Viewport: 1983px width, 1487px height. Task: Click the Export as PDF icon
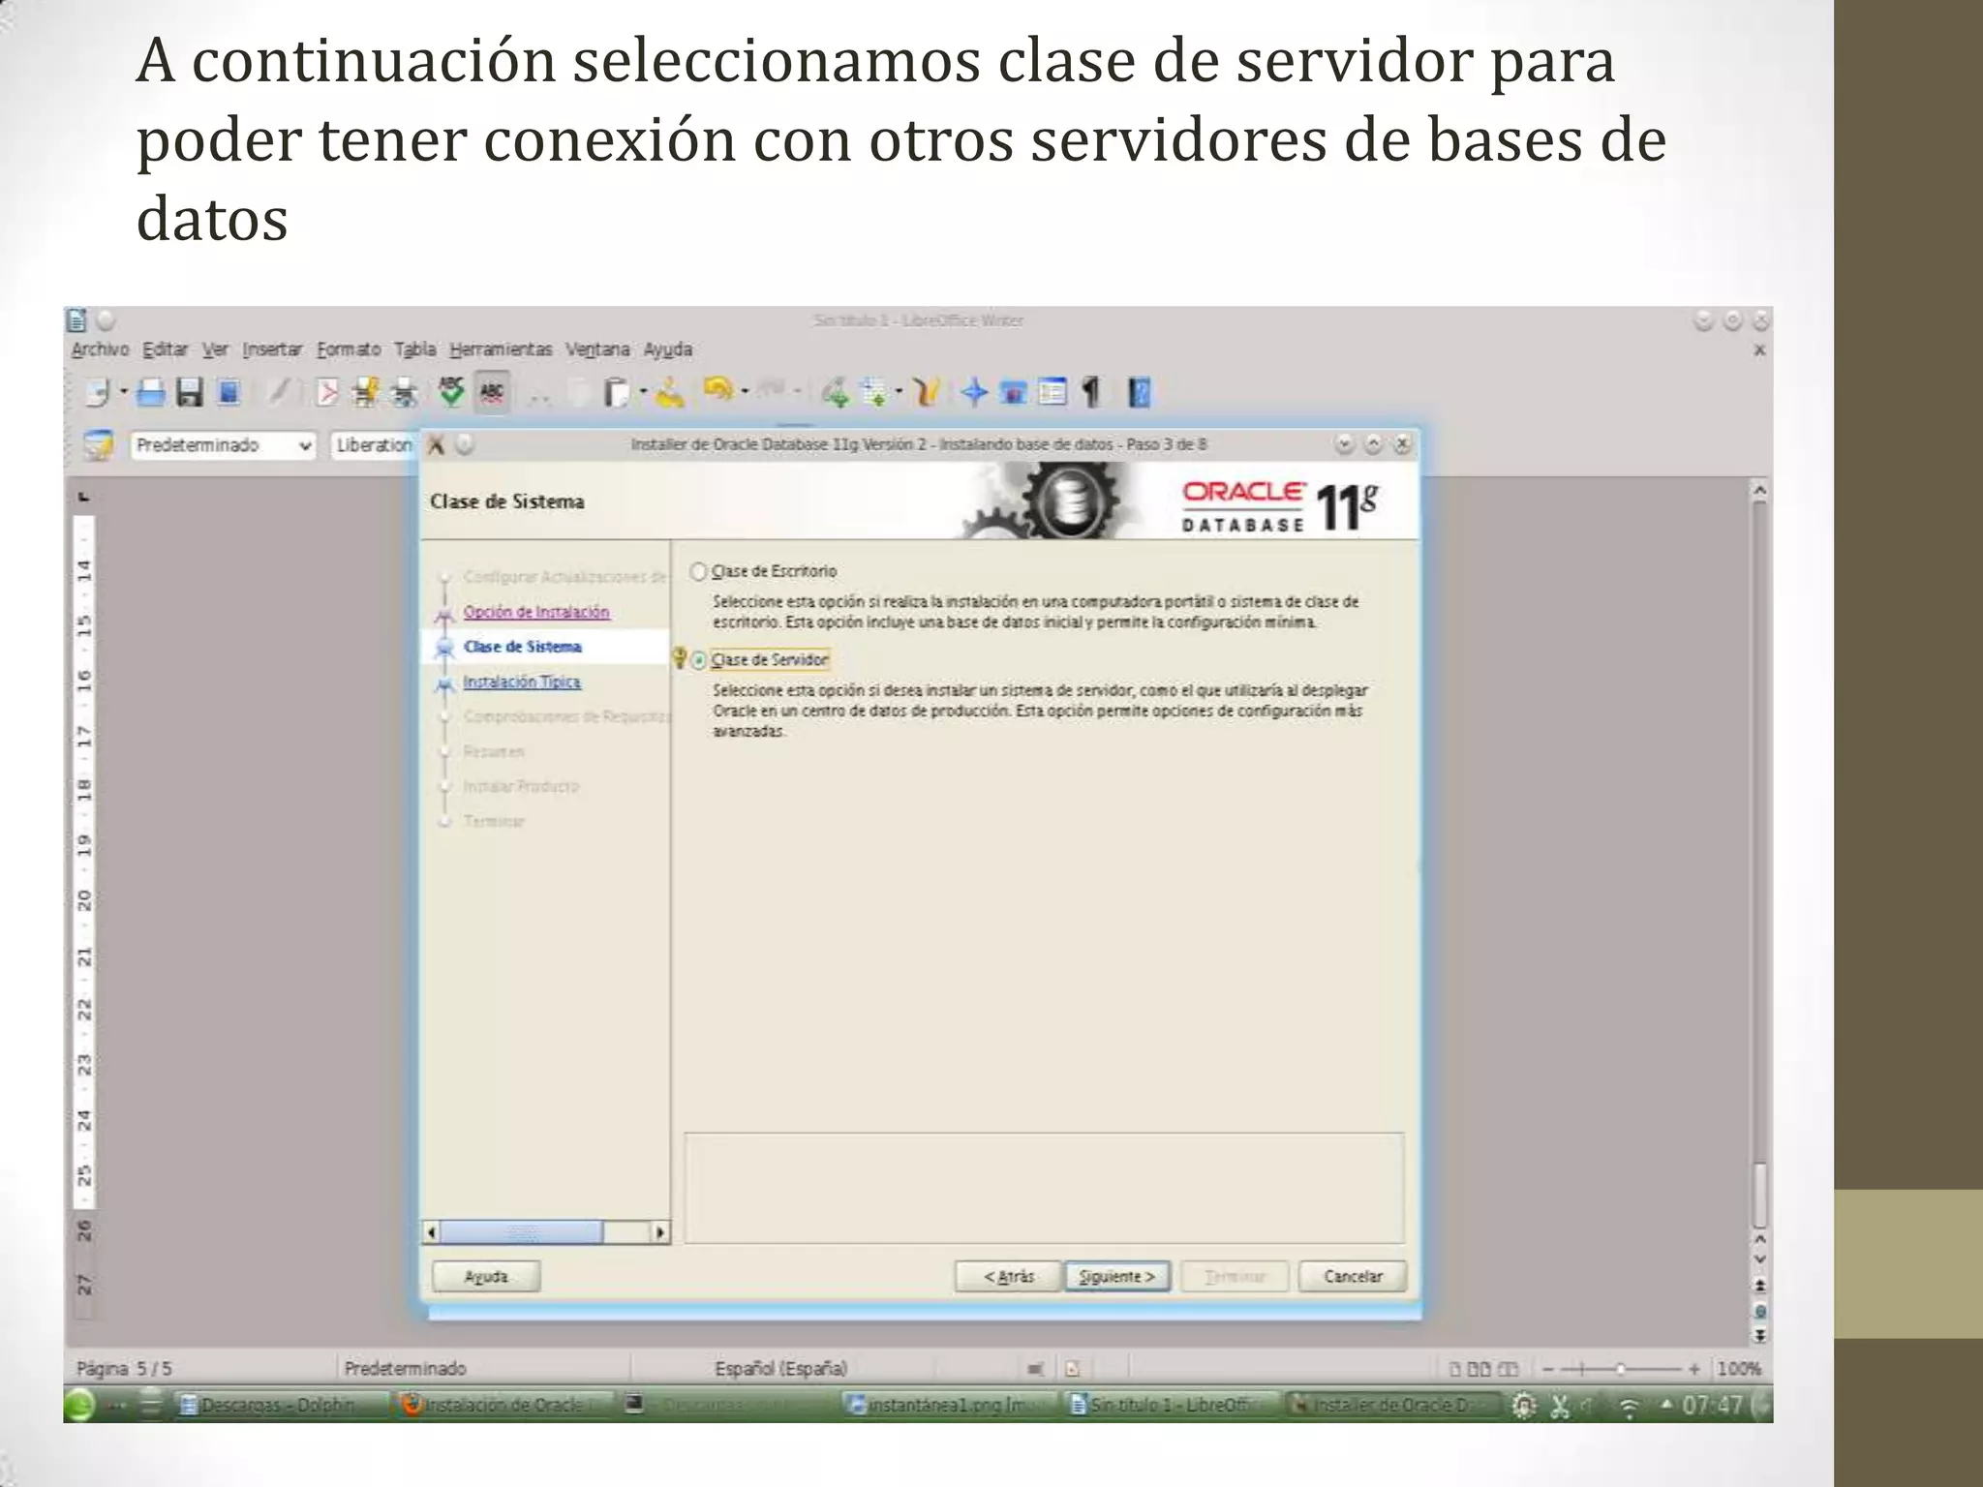(327, 392)
